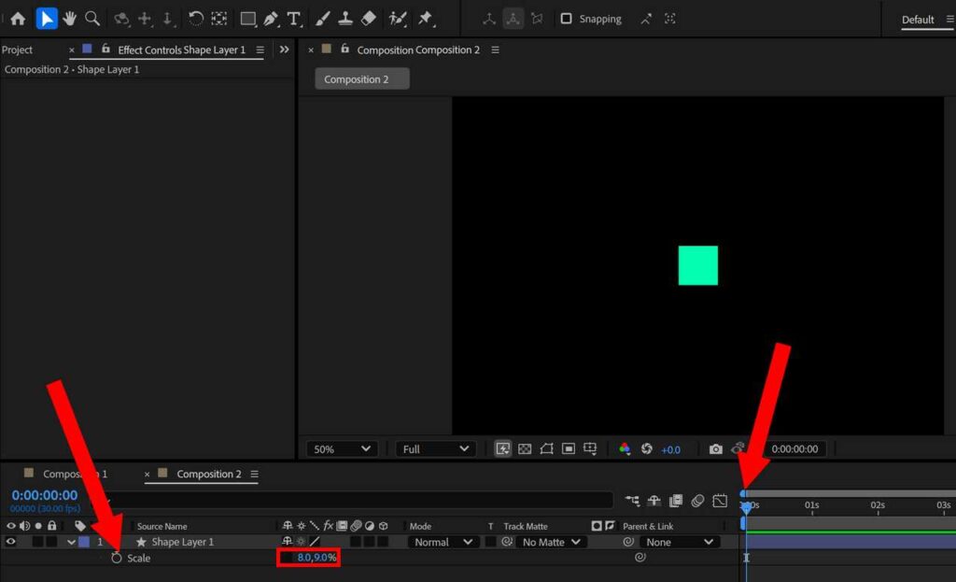
Task: Click the Parent pick whip for Shape Layer 1
Action: (x=628, y=542)
